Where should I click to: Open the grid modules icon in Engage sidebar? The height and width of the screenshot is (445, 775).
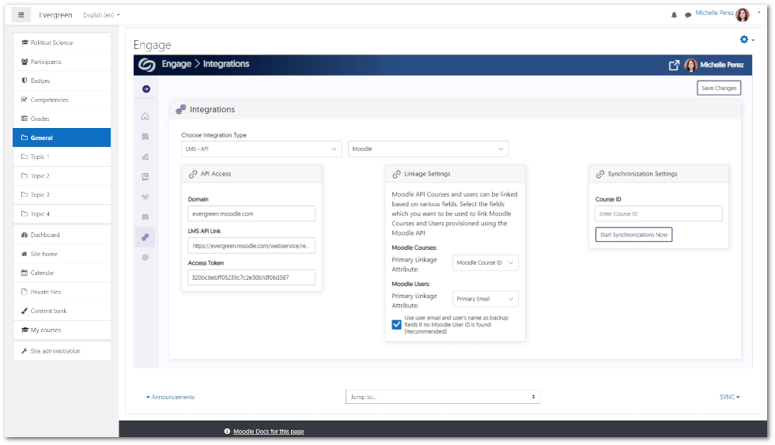(146, 136)
